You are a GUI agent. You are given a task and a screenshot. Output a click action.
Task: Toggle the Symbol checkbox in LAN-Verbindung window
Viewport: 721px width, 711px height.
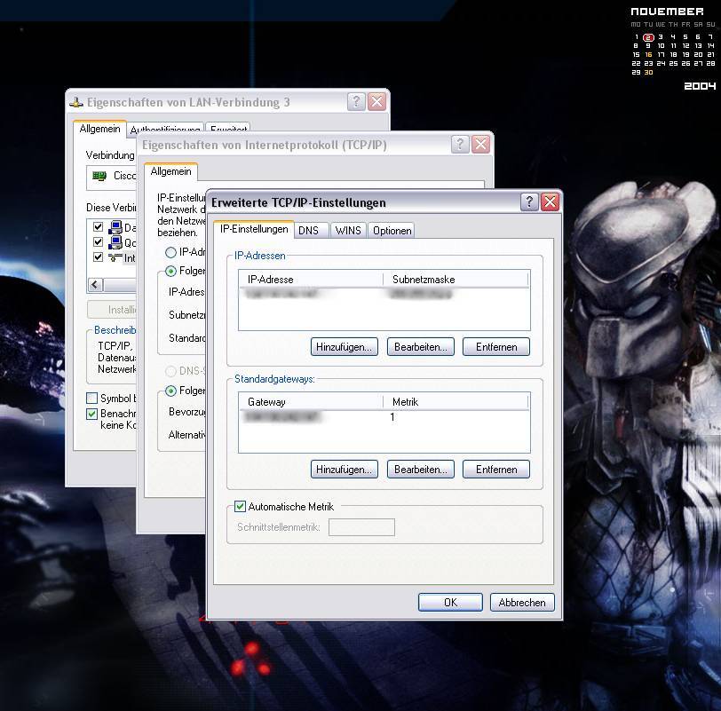92,398
